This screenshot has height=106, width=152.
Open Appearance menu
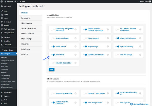[x=8, y=93]
